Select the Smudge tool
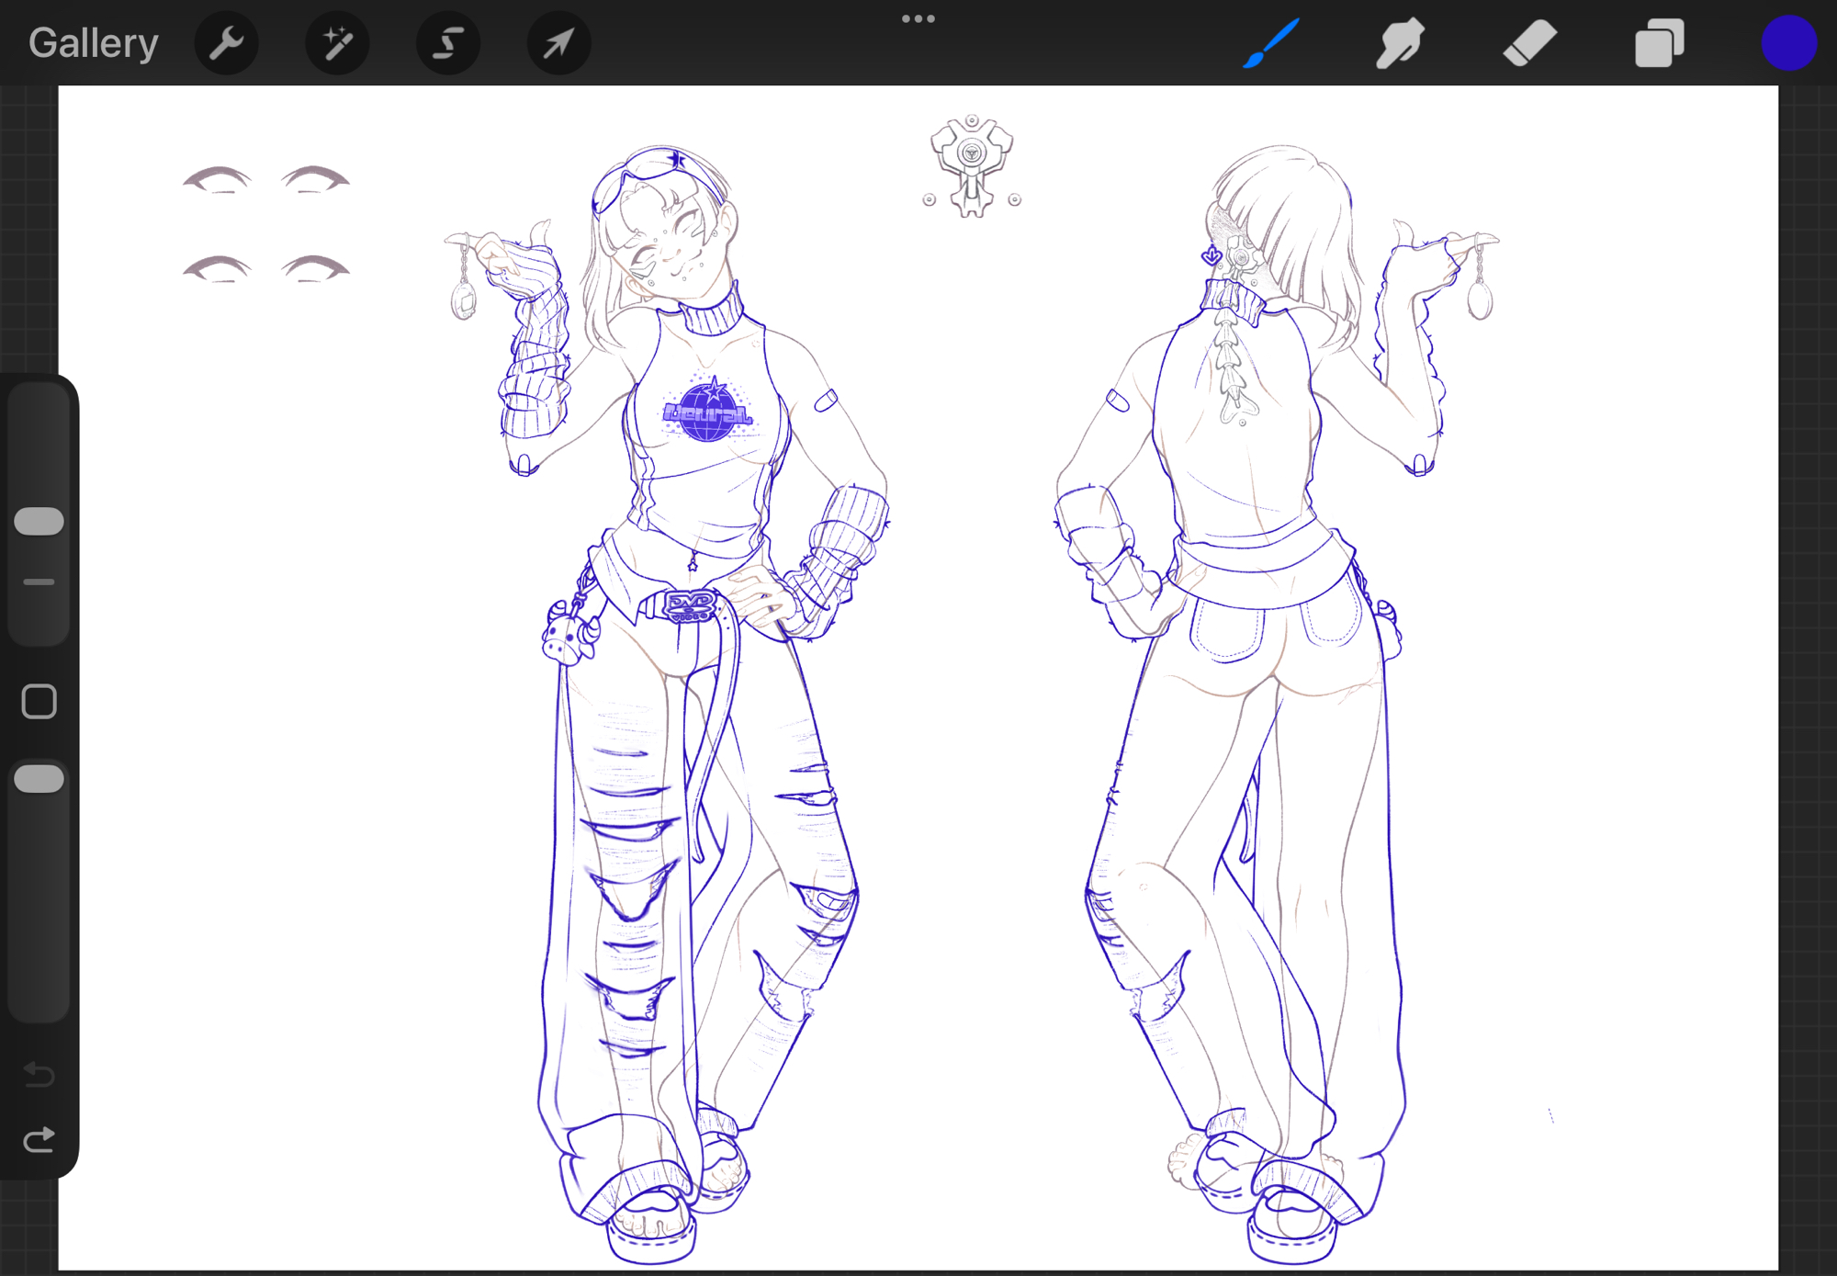1837x1276 pixels. point(1400,43)
